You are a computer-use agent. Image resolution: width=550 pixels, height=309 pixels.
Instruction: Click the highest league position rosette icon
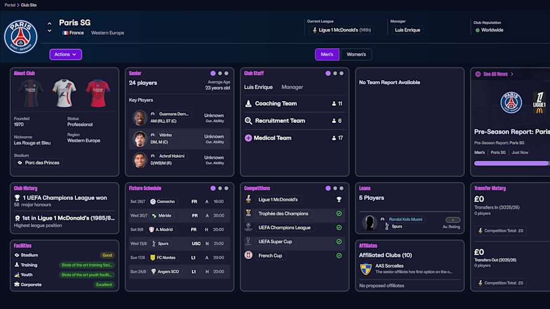coord(17,218)
